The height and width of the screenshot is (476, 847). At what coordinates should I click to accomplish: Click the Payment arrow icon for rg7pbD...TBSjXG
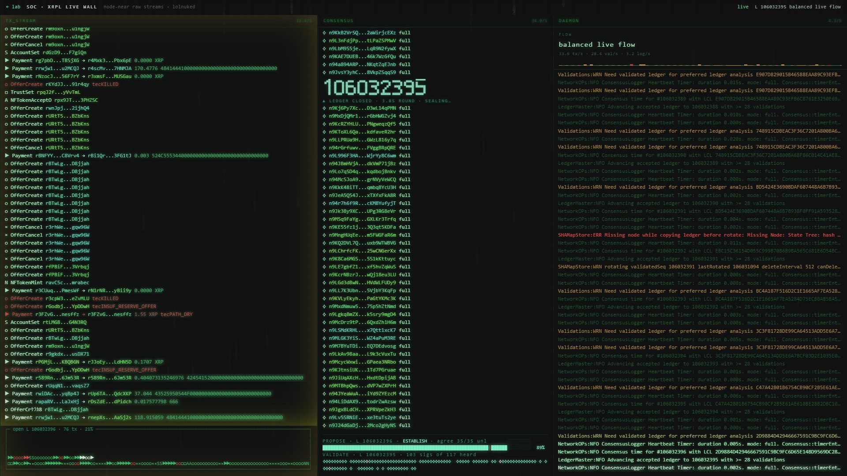coord(7,60)
